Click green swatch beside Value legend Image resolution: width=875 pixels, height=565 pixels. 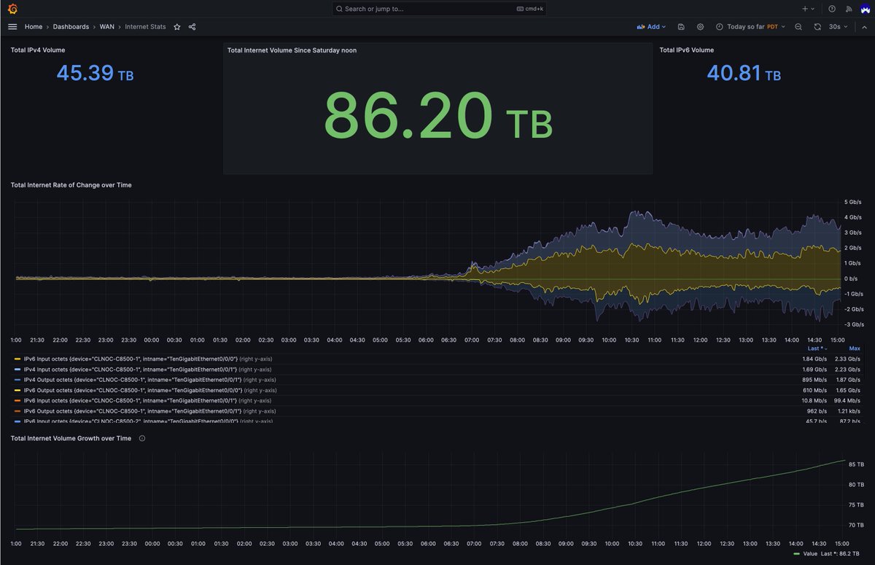click(796, 554)
